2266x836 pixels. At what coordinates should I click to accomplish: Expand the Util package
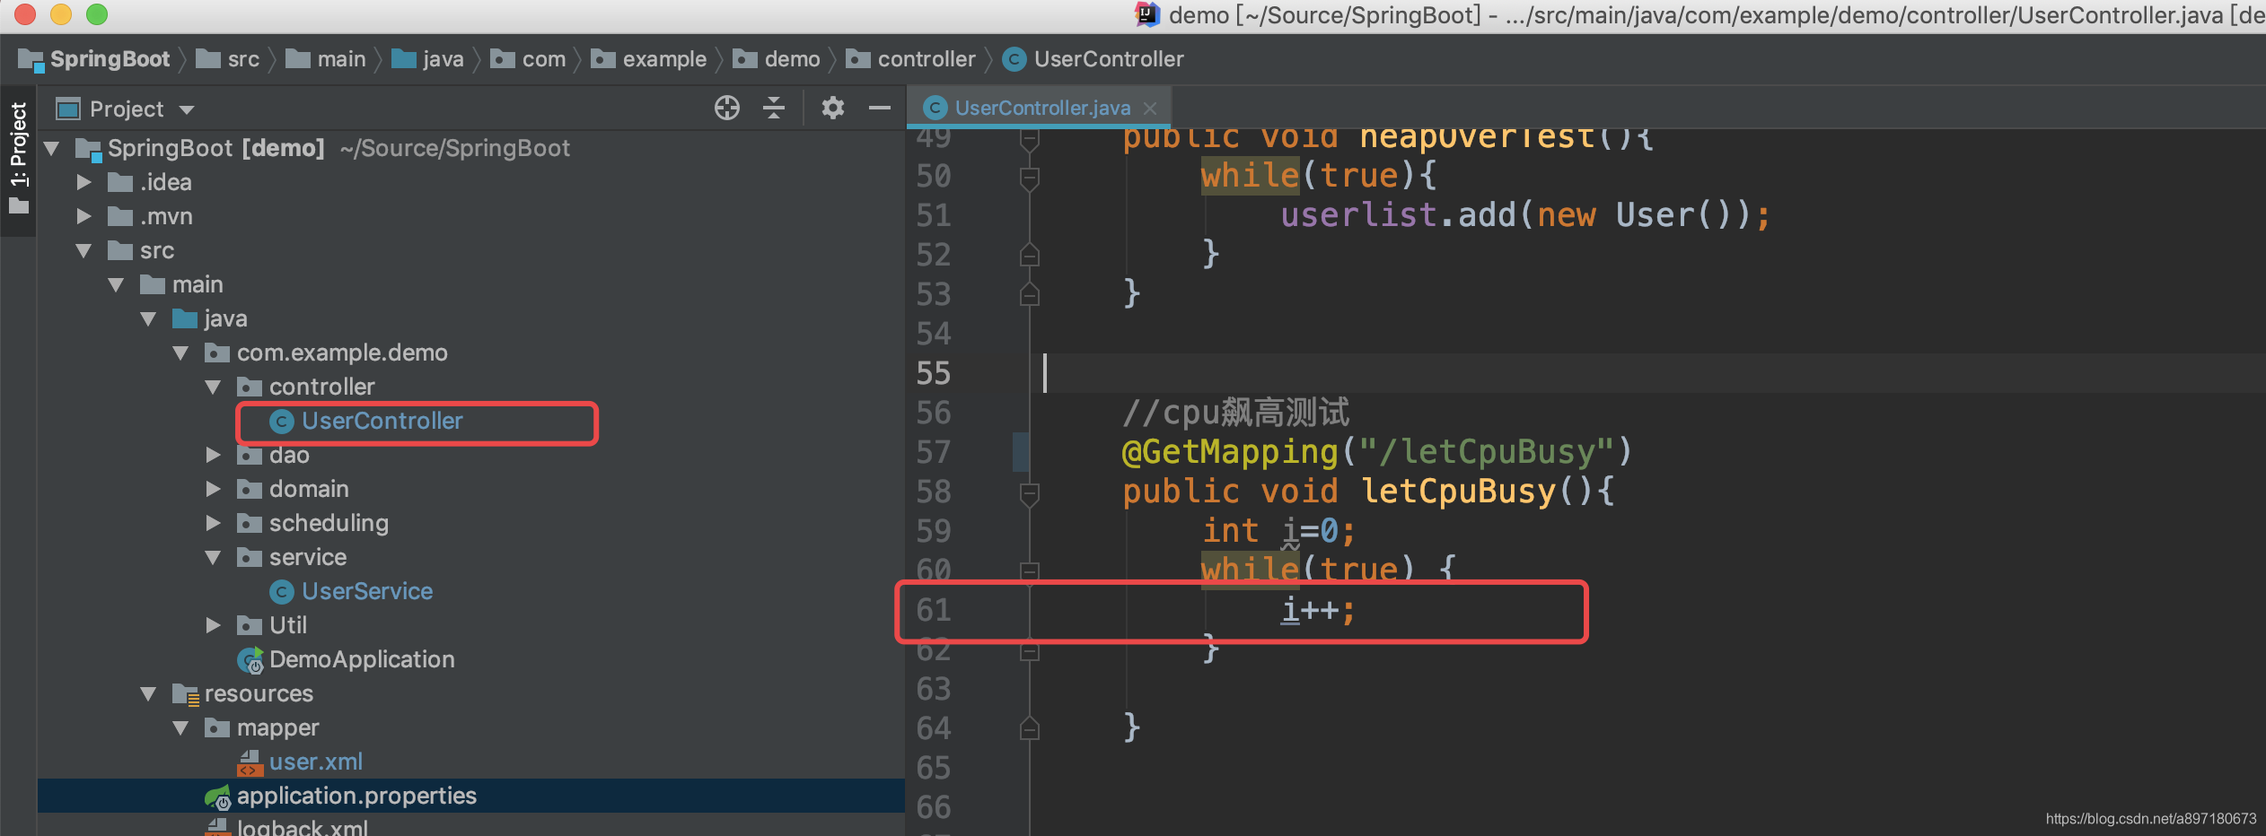tap(214, 625)
